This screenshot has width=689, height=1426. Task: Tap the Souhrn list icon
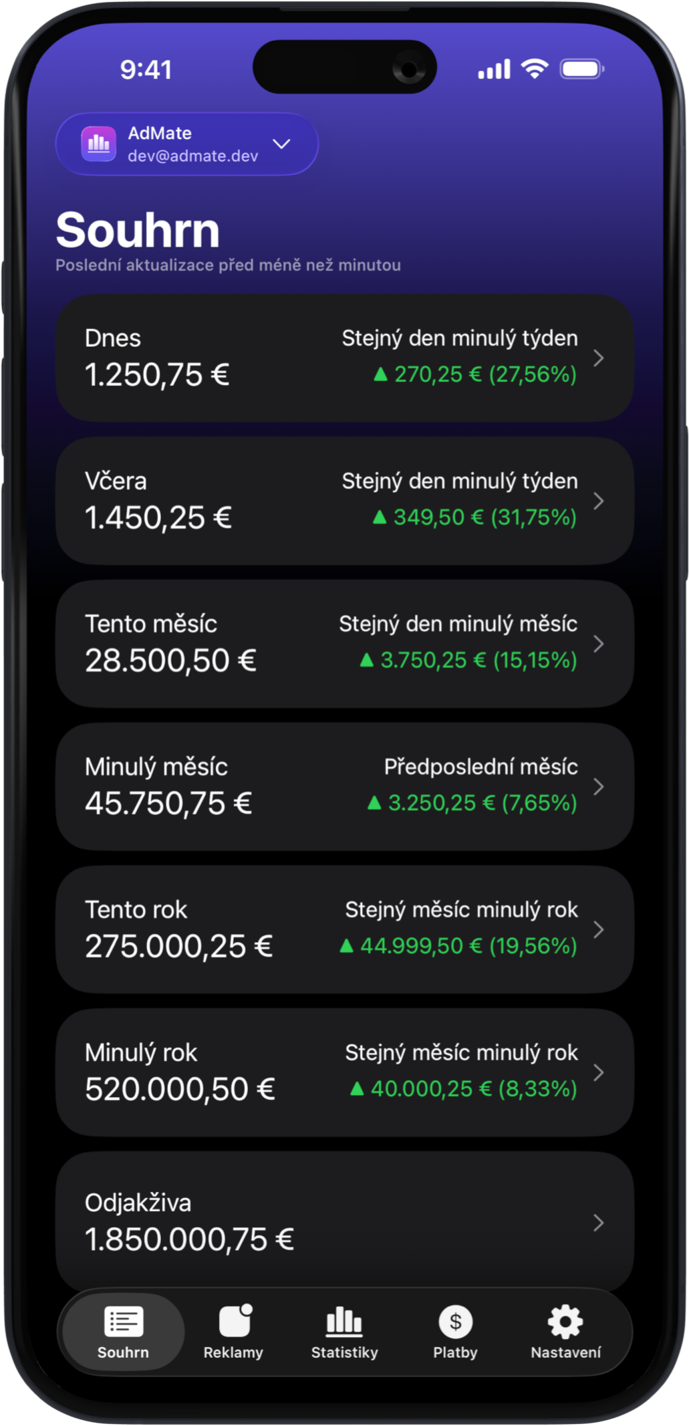click(x=124, y=1321)
